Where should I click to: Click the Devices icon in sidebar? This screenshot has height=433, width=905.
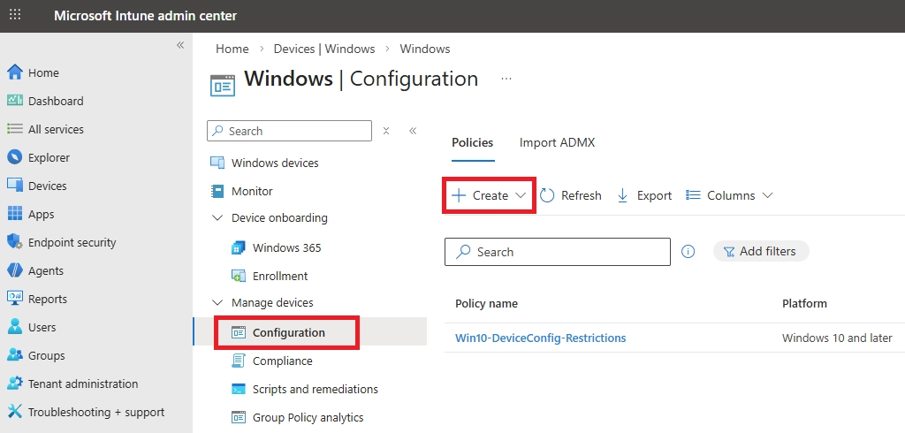coord(15,186)
